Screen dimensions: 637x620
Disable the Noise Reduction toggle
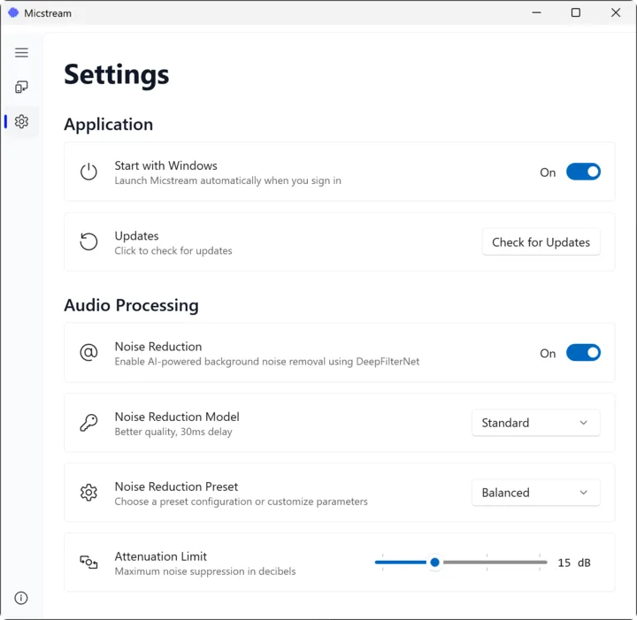pos(583,352)
